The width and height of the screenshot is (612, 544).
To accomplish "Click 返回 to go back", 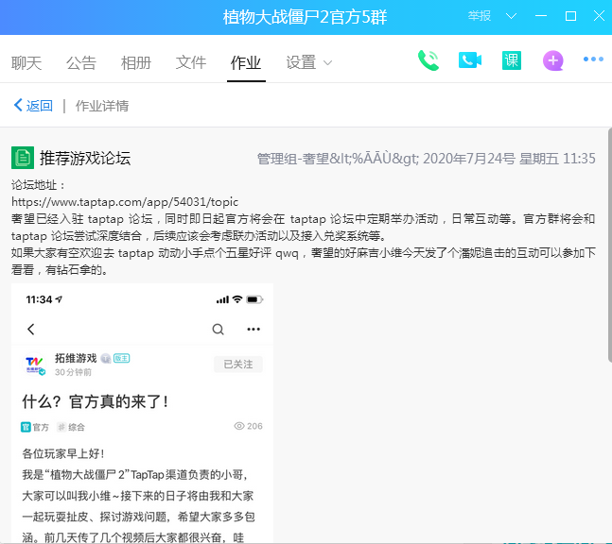I will (x=33, y=106).
